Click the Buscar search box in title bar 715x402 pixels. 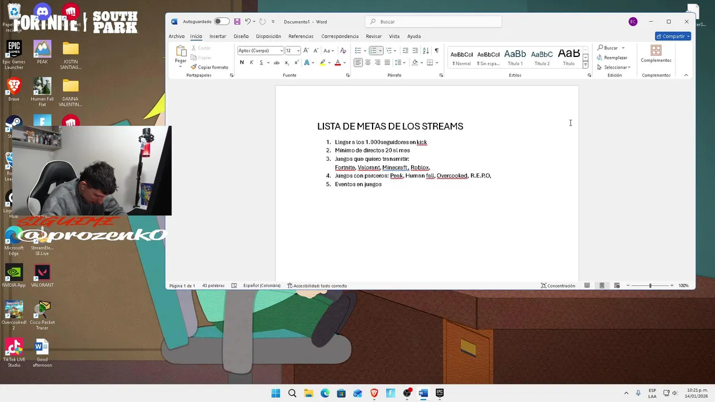(433, 22)
